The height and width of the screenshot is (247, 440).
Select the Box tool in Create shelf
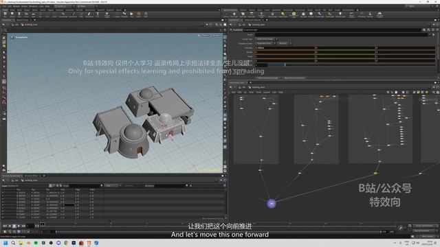point(5,14)
